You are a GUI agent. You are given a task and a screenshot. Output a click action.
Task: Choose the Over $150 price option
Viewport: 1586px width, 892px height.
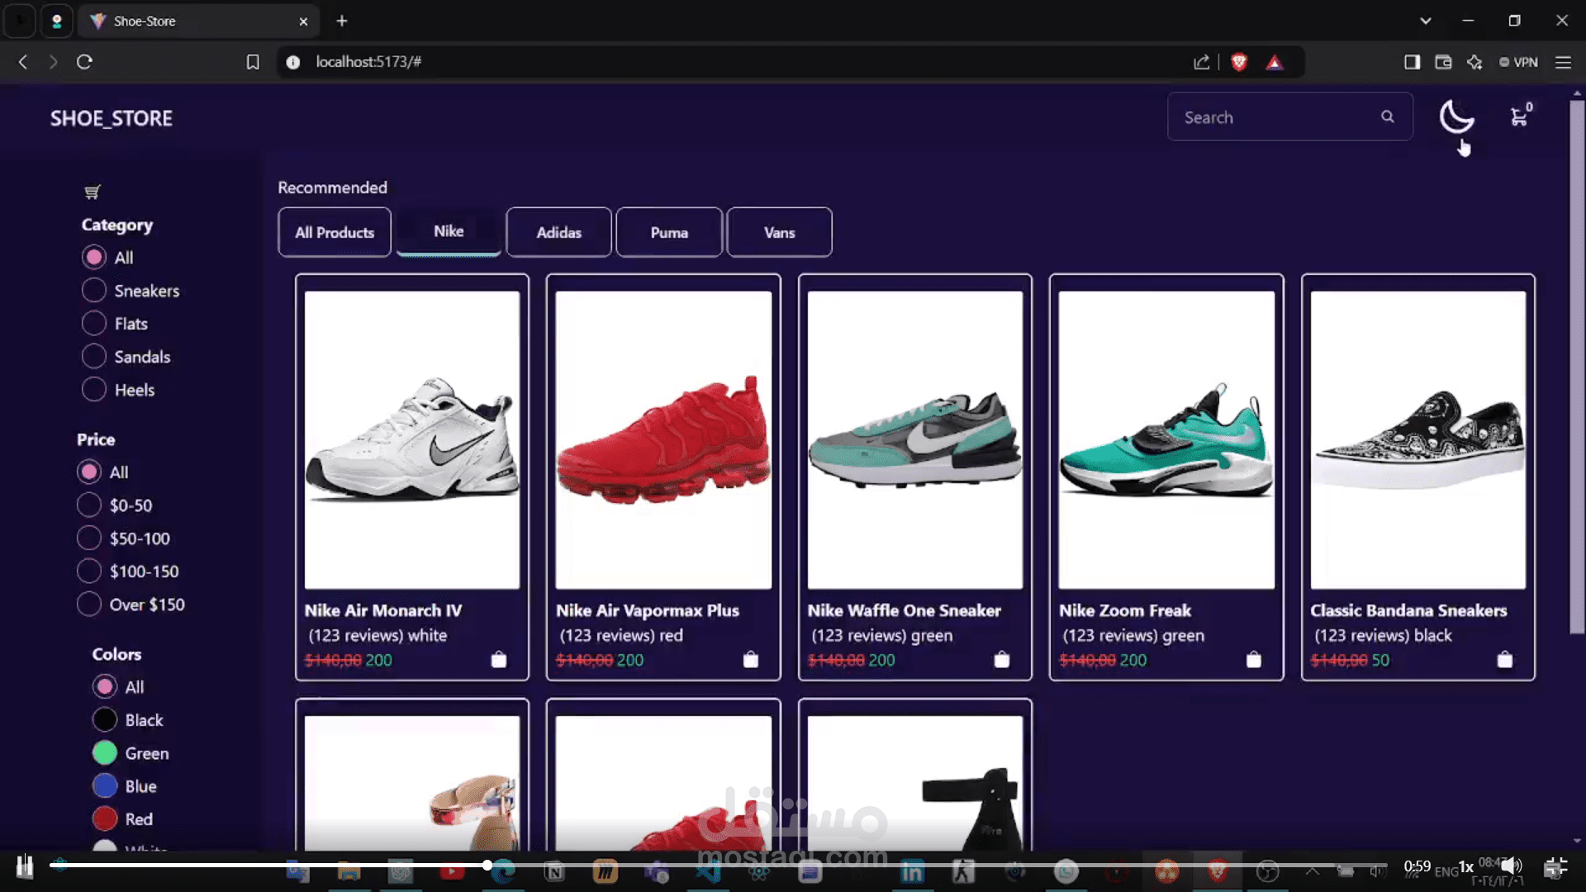point(89,605)
